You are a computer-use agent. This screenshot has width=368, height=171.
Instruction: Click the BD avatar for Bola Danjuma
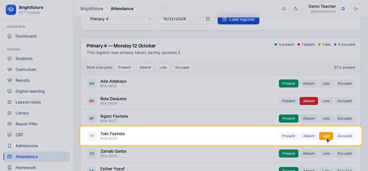coord(92,101)
